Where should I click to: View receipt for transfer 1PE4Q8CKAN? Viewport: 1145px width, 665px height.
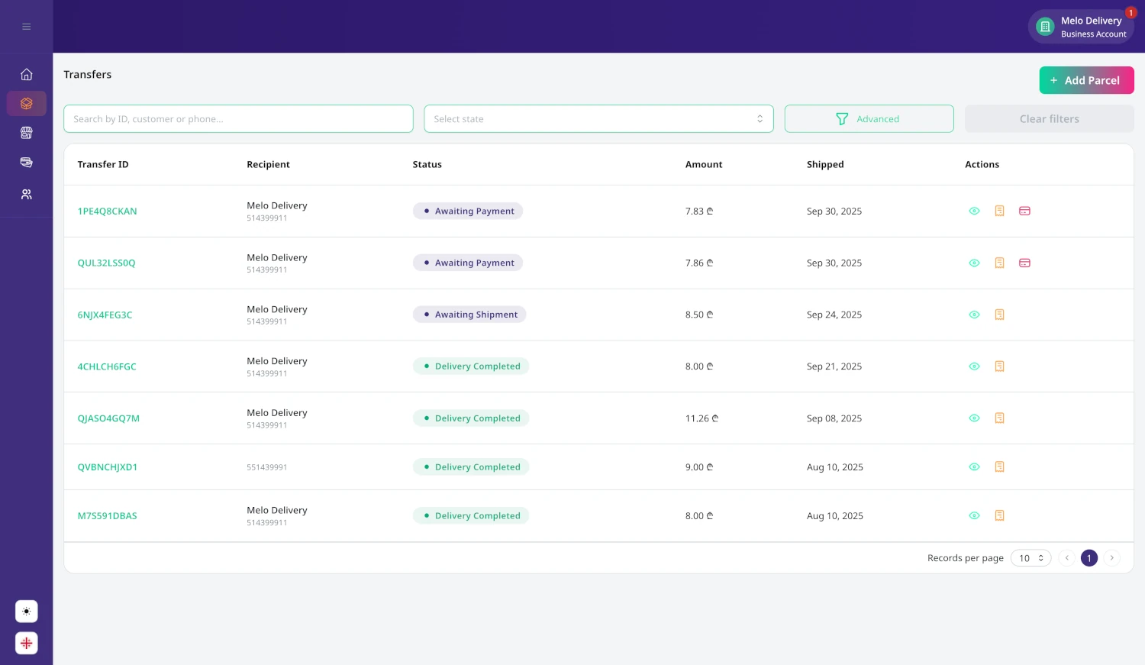[x=999, y=211]
